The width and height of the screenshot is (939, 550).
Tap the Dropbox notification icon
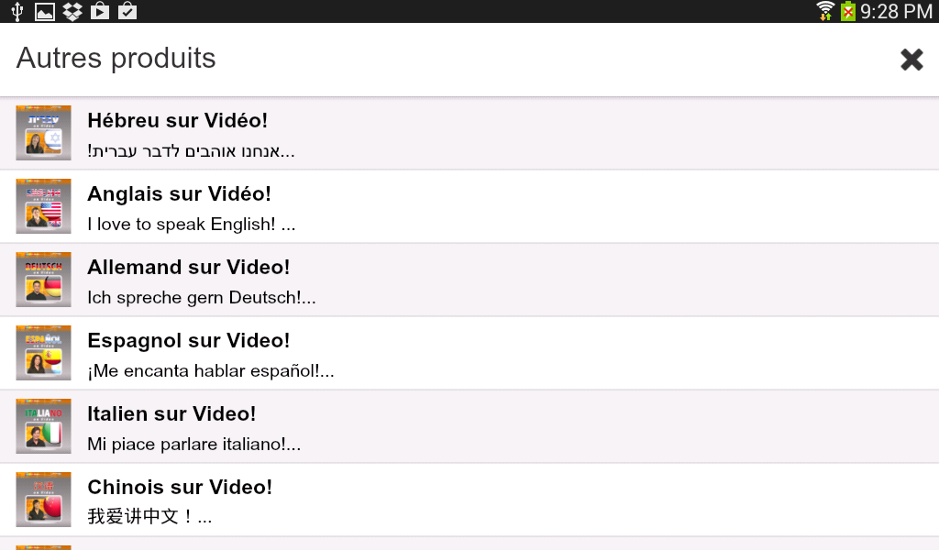72,11
